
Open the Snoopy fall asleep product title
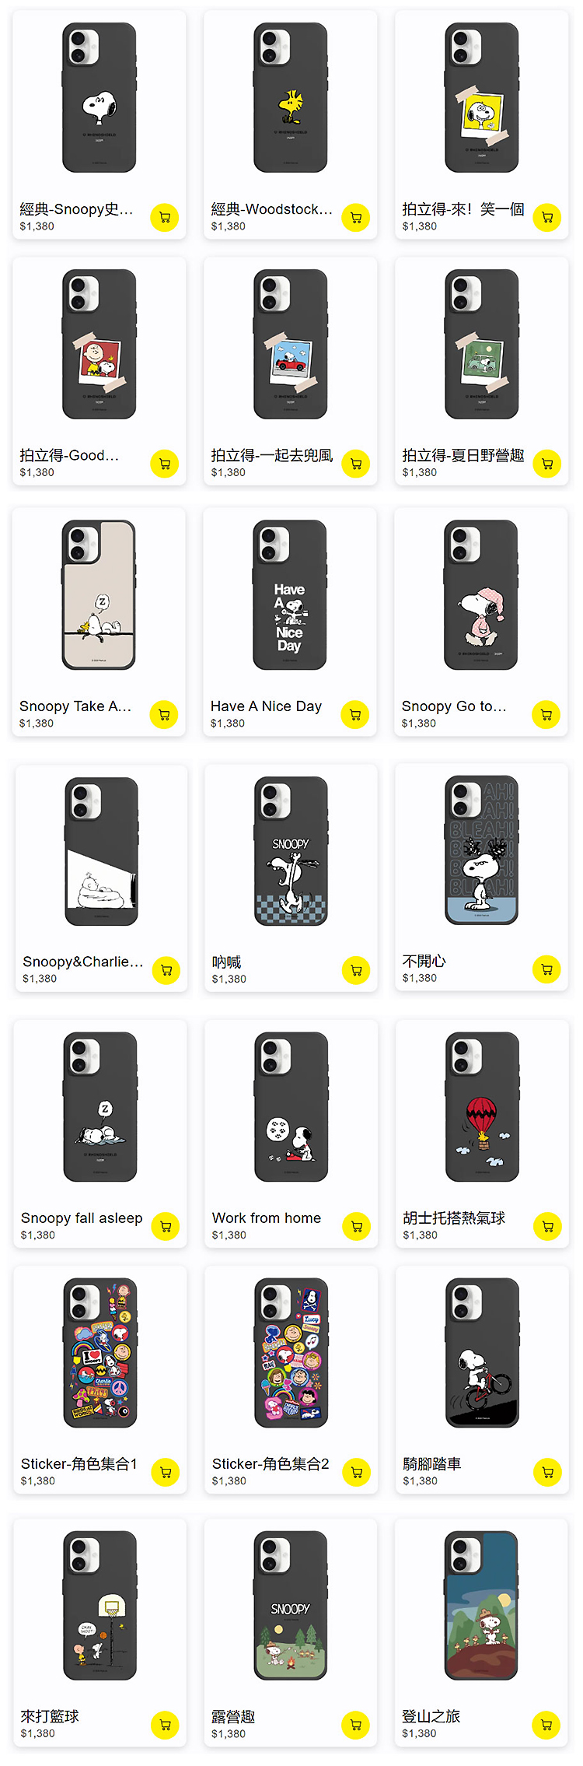(x=82, y=1218)
